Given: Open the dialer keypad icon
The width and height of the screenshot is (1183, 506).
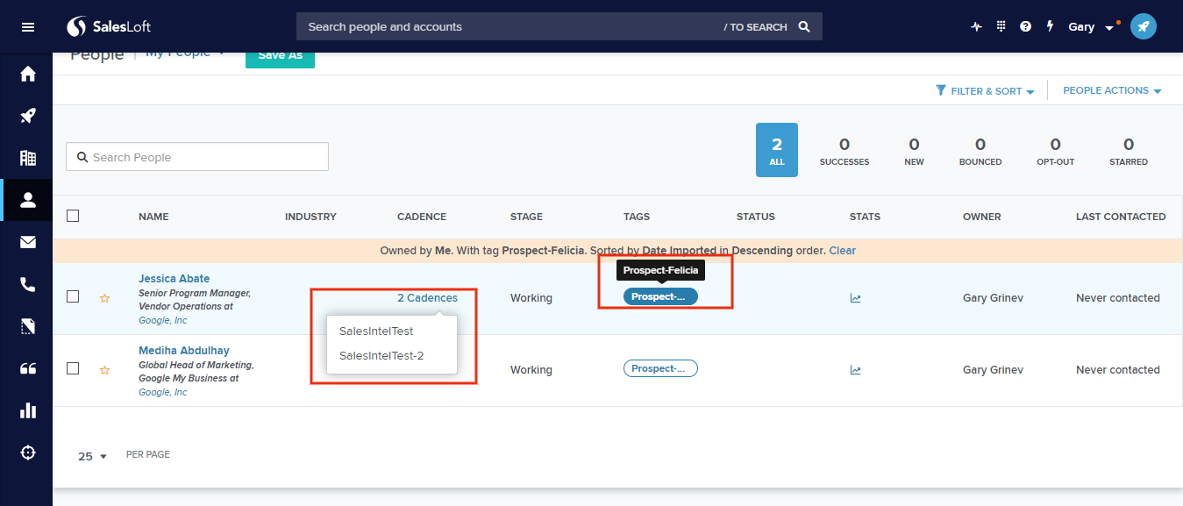Looking at the screenshot, I should pos(1001,26).
